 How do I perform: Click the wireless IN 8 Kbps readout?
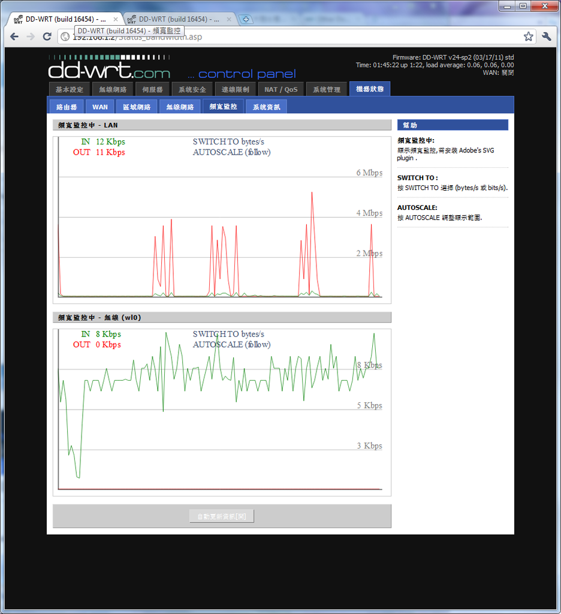click(101, 334)
